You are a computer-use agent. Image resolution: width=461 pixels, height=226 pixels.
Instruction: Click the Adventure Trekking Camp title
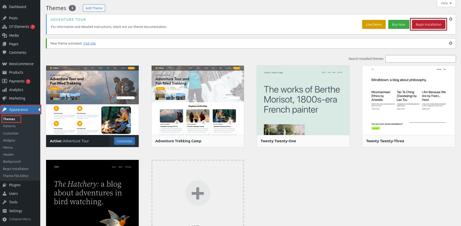[x=178, y=141]
